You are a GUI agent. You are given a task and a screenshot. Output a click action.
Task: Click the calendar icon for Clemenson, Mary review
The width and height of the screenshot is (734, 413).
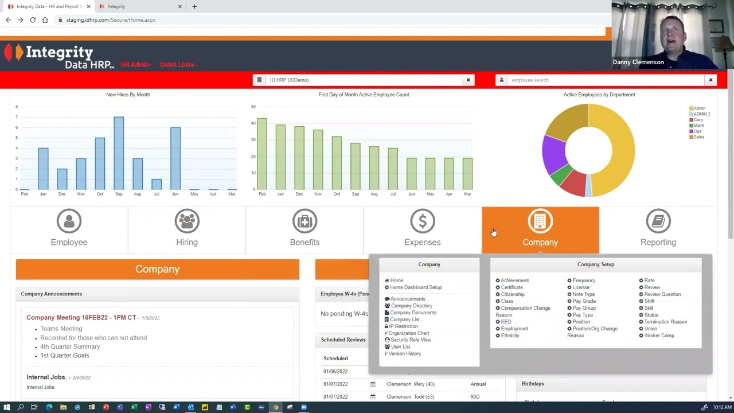pyautogui.click(x=373, y=384)
